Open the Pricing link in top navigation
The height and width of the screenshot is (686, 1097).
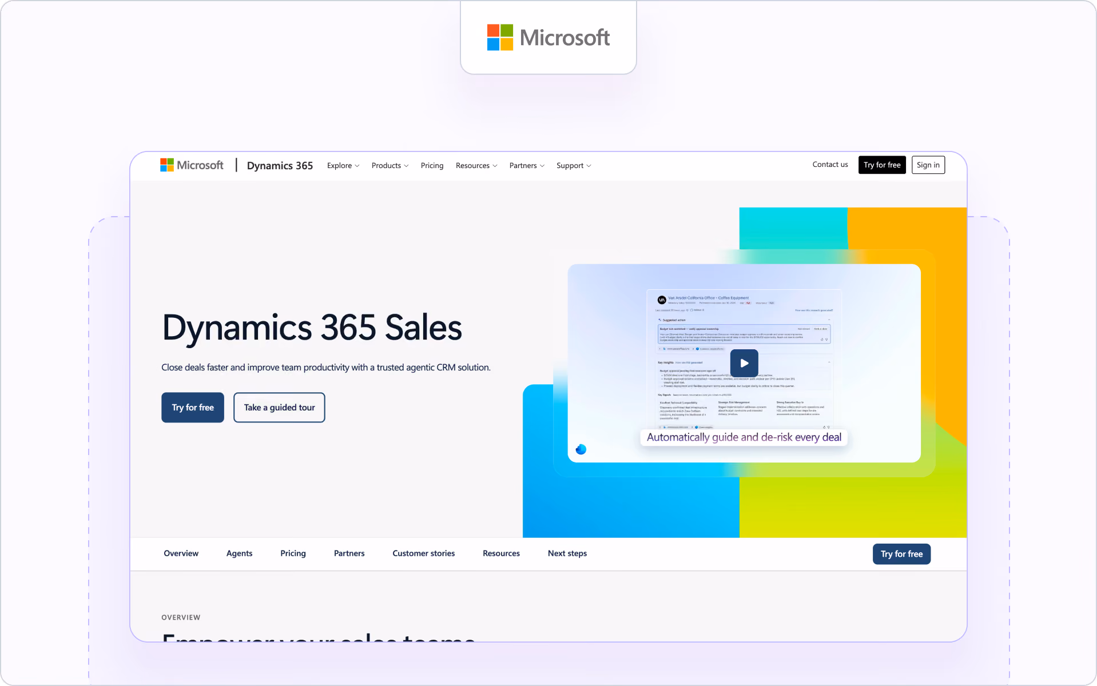(432, 166)
